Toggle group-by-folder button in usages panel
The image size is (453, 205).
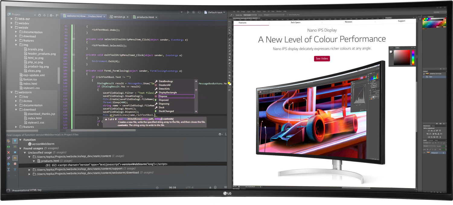coord(15,158)
